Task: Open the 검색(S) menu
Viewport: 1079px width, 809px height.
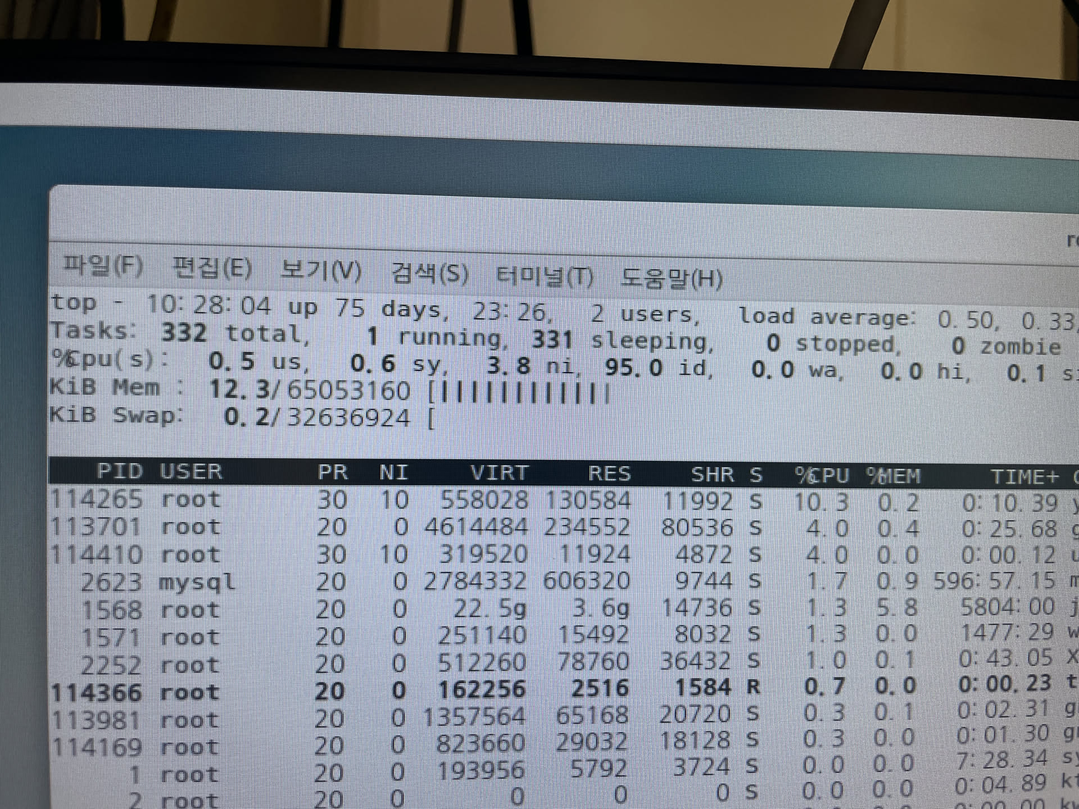Action: coord(430,274)
